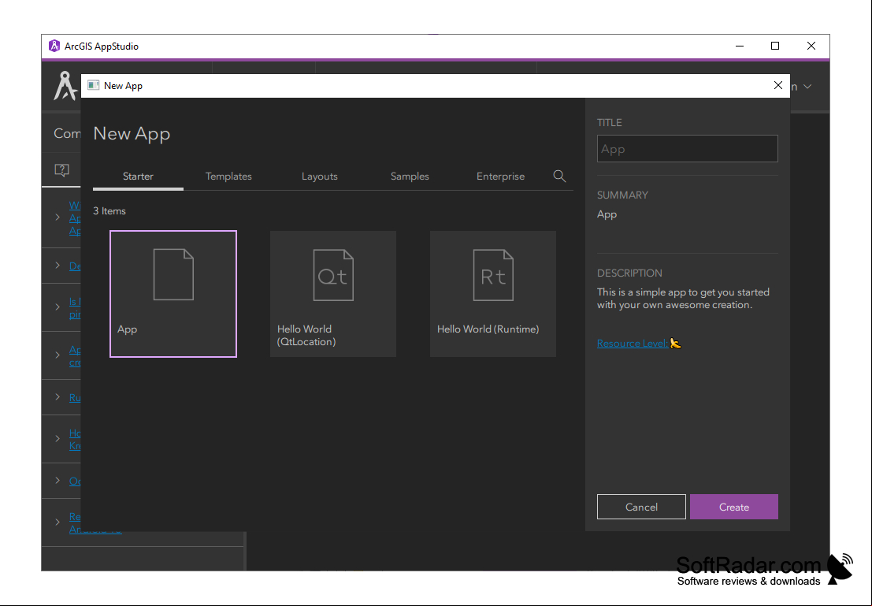Pick the Hello World (Runtime) card
872x606 pixels.
493,294
